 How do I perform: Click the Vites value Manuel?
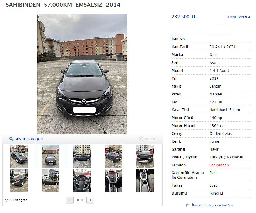tap(216, 94)
